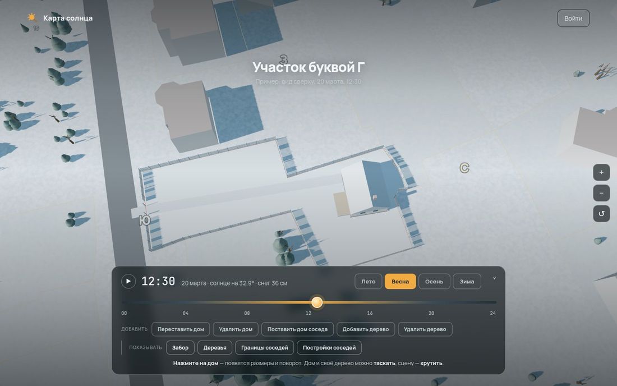Toggle Границы соседей display
Image resolution: width=617 pixels, height=386 pixels.
[x=264, y=347]
